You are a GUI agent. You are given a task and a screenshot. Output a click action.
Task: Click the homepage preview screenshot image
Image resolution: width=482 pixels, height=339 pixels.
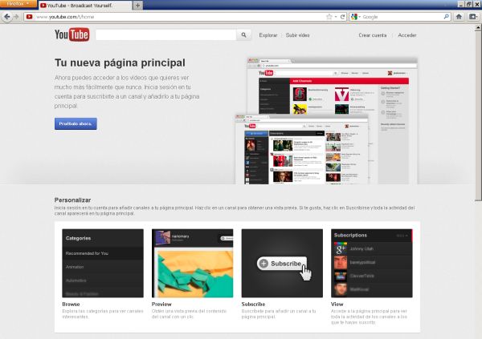[326, 120]
